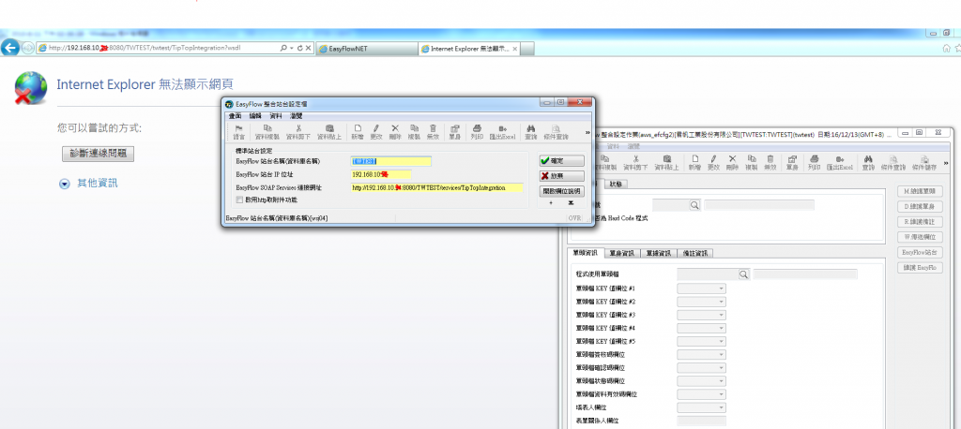Click D.維護單身 side button
This screenshot has height=429, width=961.
pyautogui.click(x=920, y=206)
